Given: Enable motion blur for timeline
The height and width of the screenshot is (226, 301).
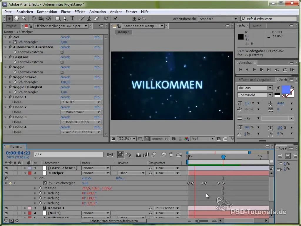Looking at the screenshot, I should tap(153, 155).
